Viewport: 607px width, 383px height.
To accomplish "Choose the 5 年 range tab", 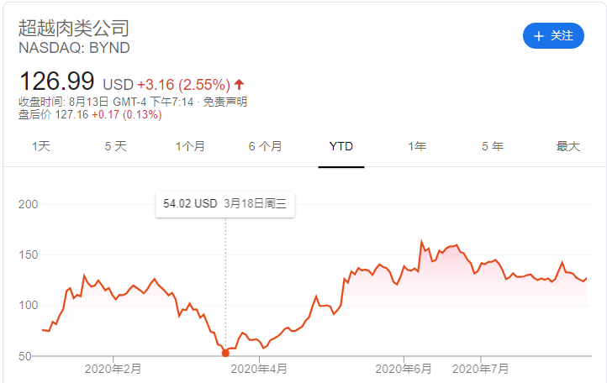I will click(x=493, y=146).
